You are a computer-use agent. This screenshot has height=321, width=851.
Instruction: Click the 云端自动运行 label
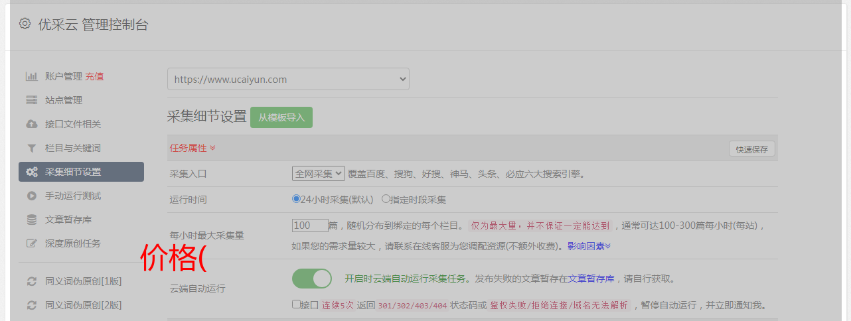[198, 289]
